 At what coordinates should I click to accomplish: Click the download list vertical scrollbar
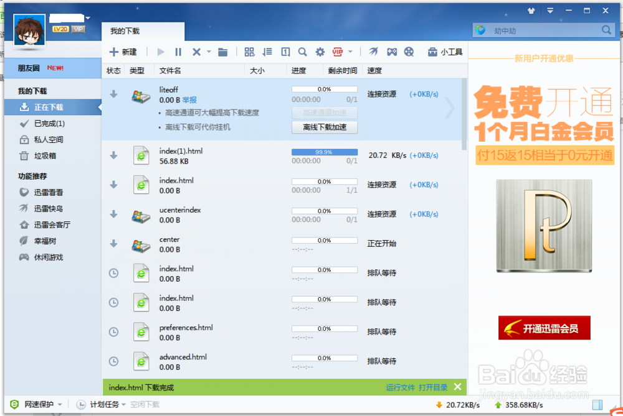click(464, 114)
